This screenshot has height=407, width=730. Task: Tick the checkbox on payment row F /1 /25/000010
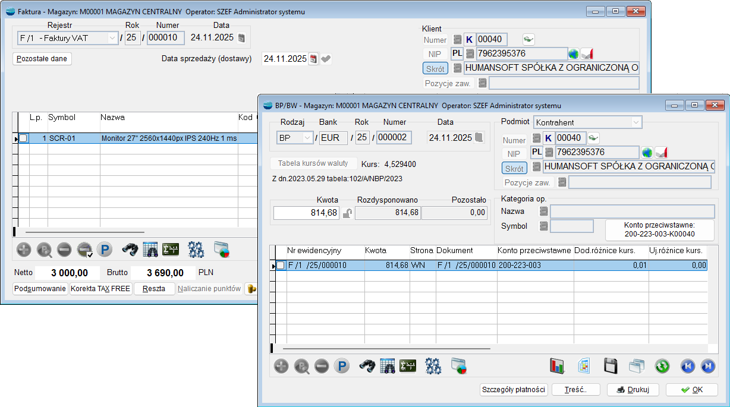click(x=281, y=266)
